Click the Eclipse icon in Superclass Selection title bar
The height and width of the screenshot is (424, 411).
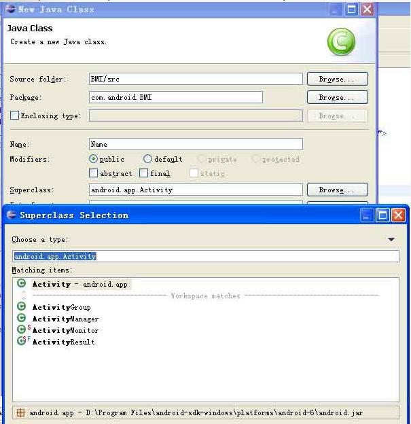[12, 215]
